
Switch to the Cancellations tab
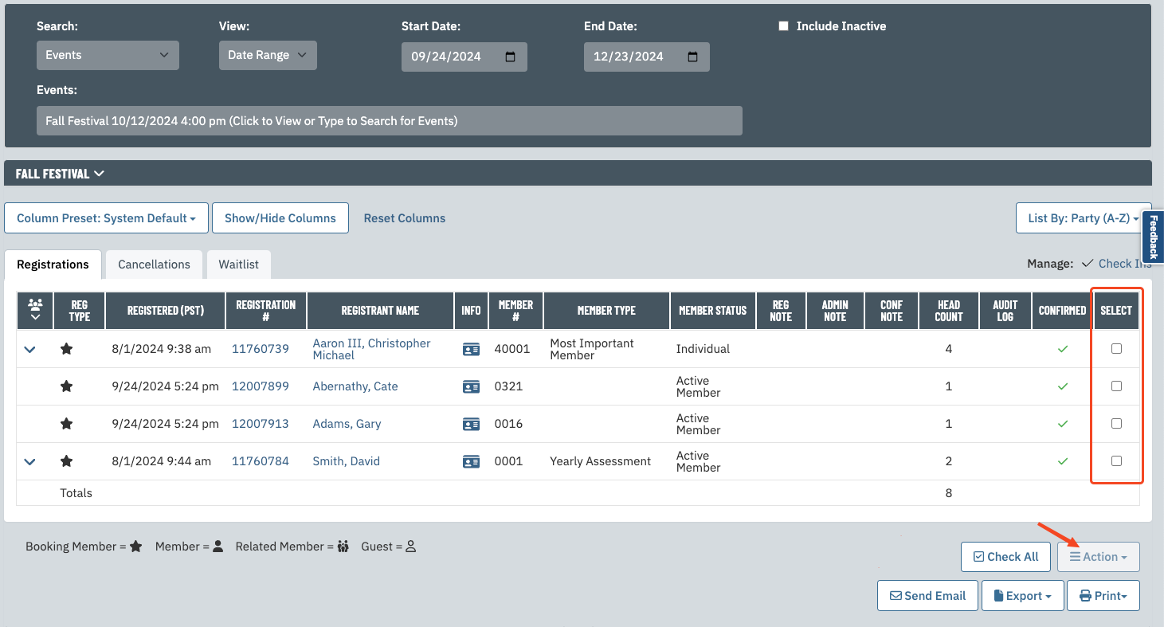(x=154, y=265)
